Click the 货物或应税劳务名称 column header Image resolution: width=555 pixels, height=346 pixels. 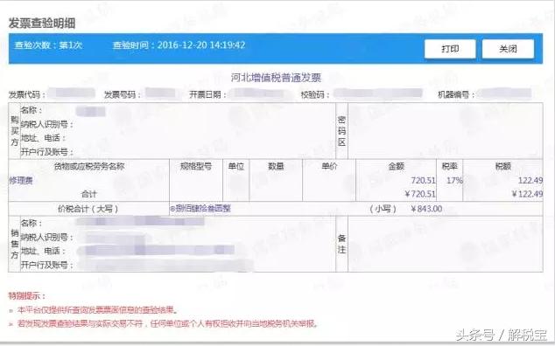(x=88, y=166)
